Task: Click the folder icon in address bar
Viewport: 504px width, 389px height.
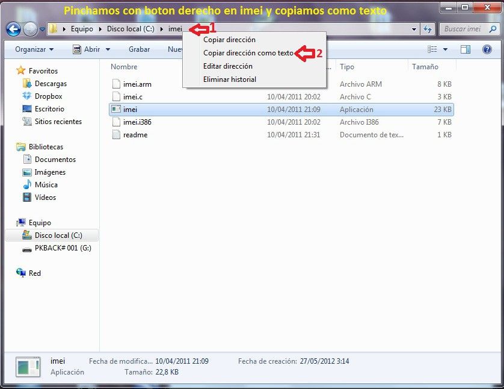Action: (53, 29)
